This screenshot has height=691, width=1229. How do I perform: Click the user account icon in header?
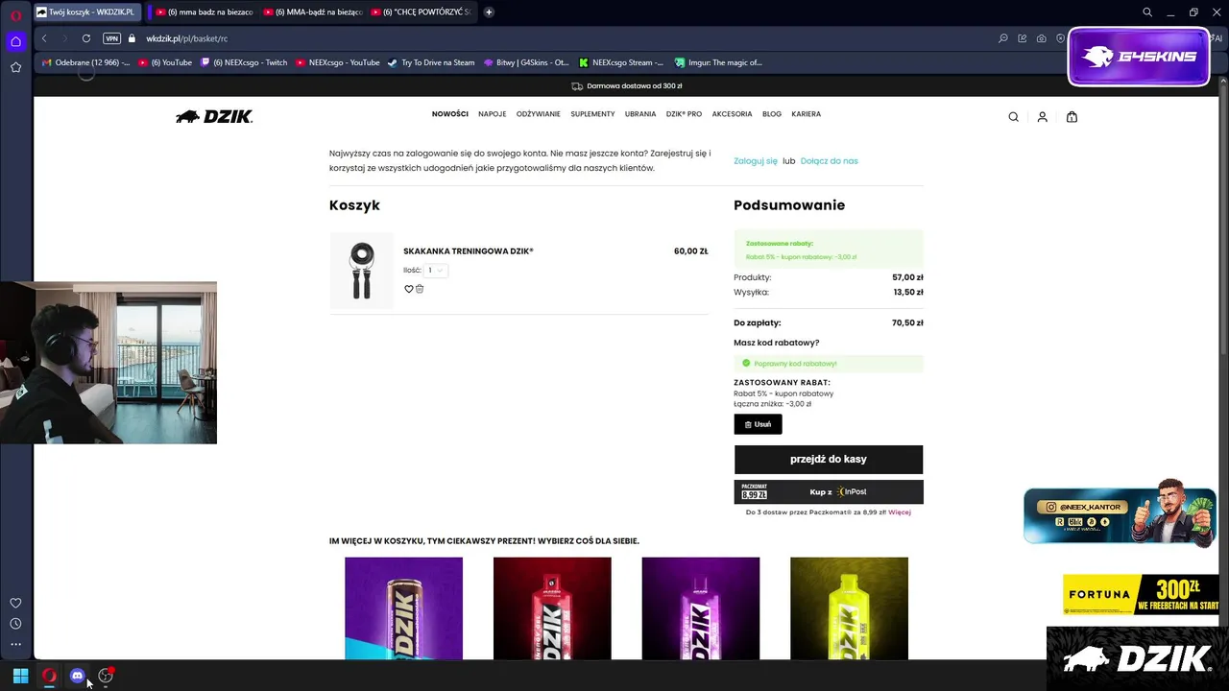[1042, 117]
